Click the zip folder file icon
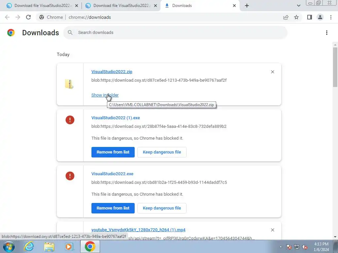The image size is (338, 253). coord(69,84)
